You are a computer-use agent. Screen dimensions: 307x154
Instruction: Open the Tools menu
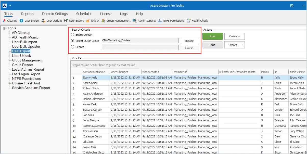[8, 14]
